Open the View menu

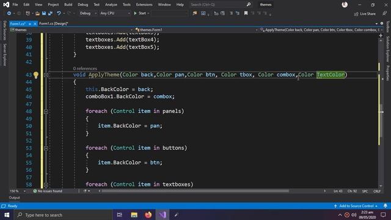click(38, 4)
